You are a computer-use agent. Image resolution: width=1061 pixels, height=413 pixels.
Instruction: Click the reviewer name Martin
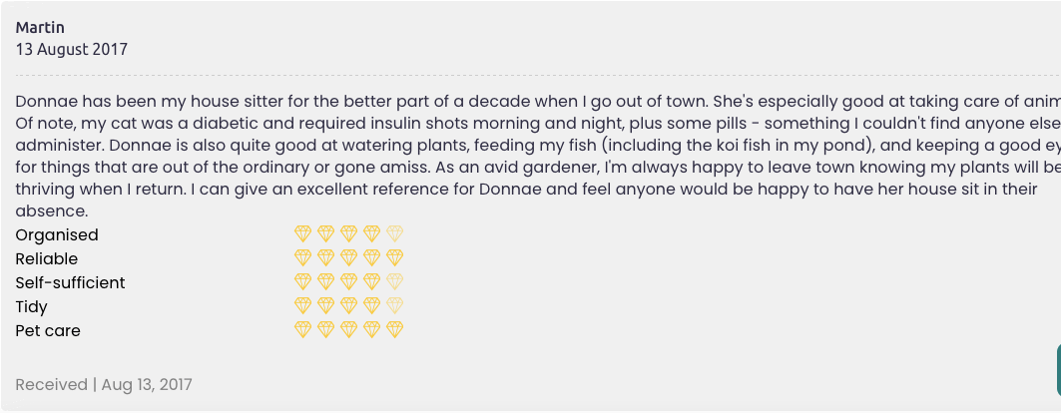tap(40, 27)
